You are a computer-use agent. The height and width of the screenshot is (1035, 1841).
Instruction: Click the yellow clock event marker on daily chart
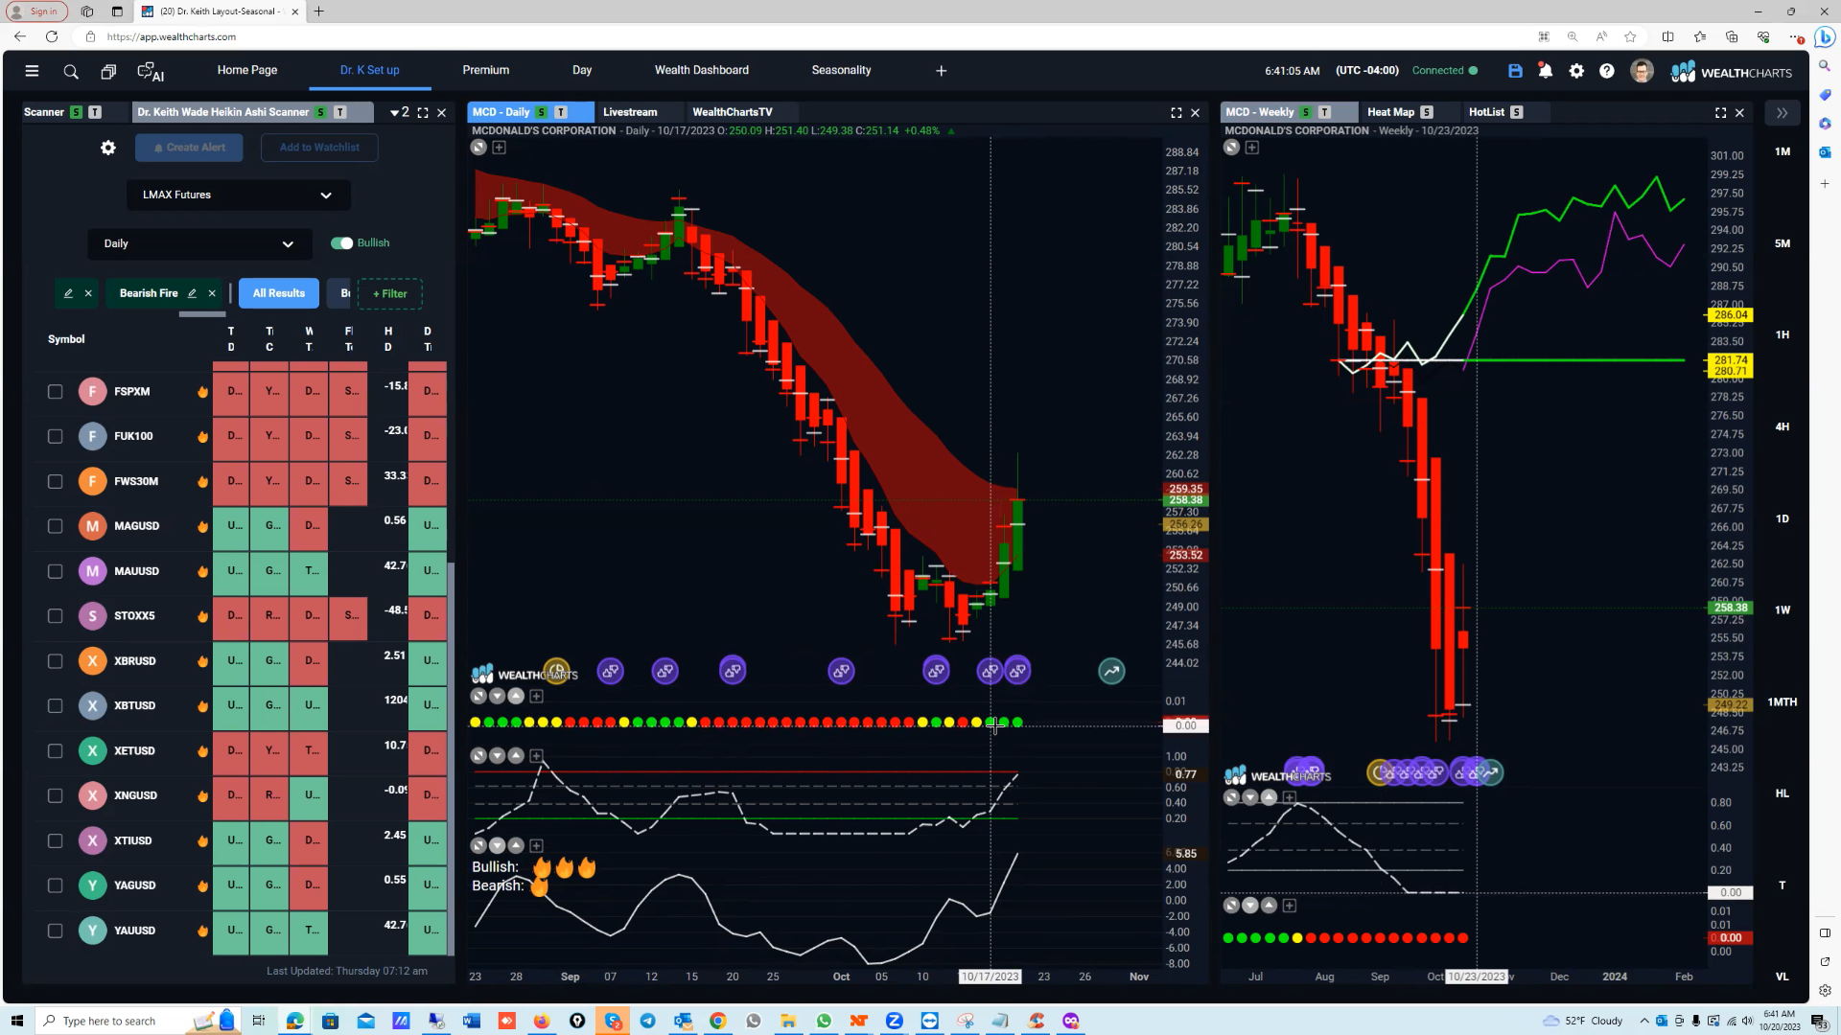557,671
